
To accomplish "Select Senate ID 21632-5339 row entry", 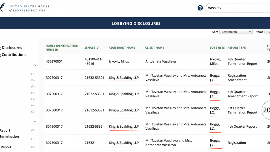I will 94,127.
